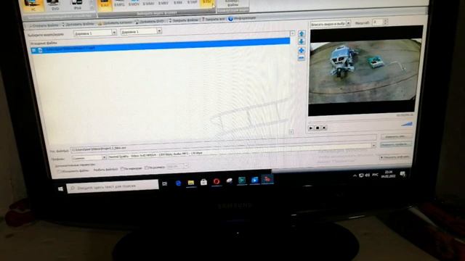Select the DVD device category icon
This screenshot has width=465, height=261.
pyautogui.click(x=54, y=5)
